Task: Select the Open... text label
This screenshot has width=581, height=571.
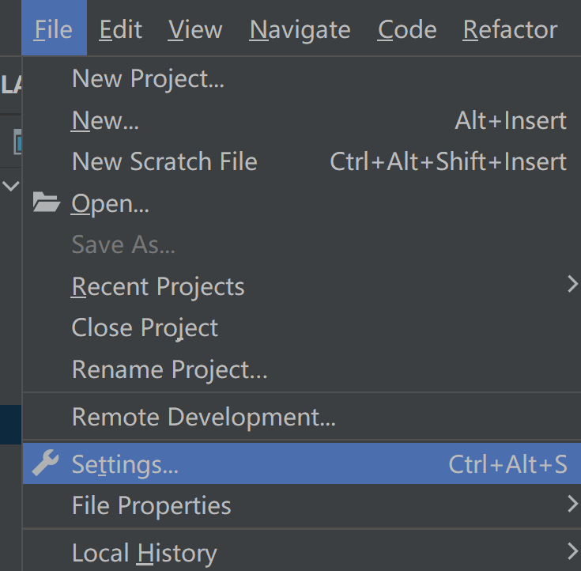Action: (110, 204)
